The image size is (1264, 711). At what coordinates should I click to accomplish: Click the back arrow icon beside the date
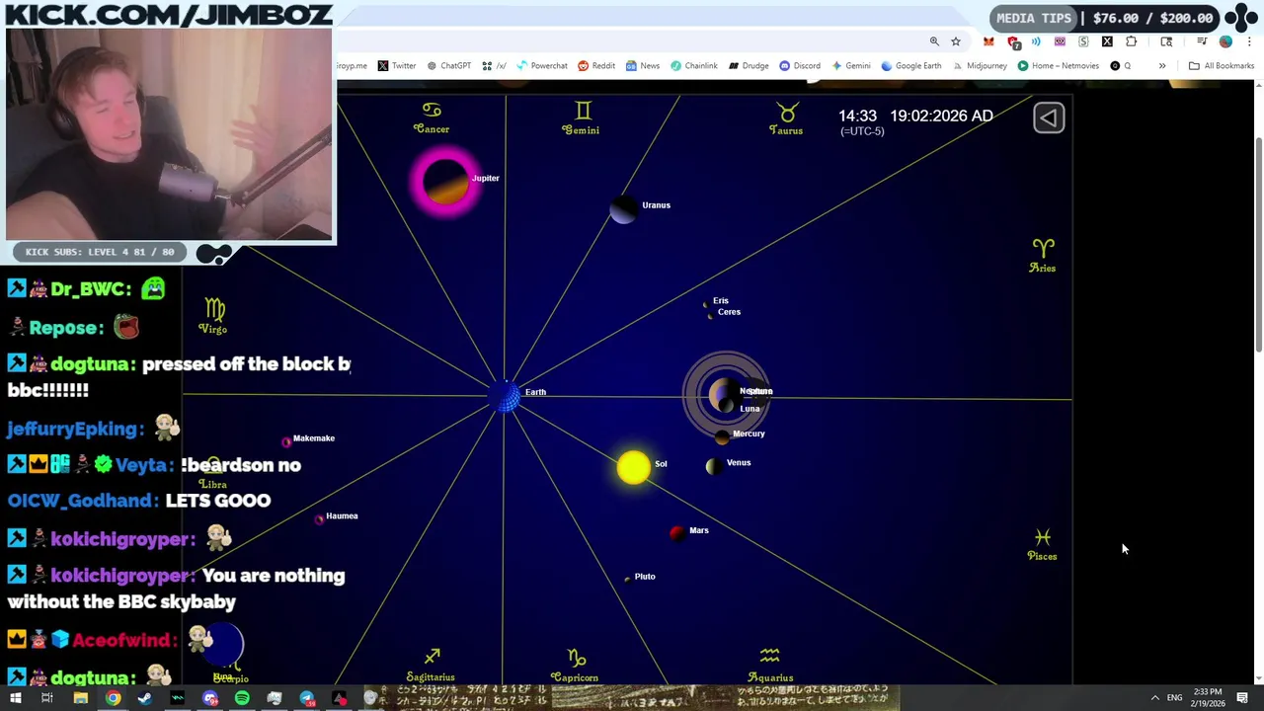click(x=1049, y=118)
